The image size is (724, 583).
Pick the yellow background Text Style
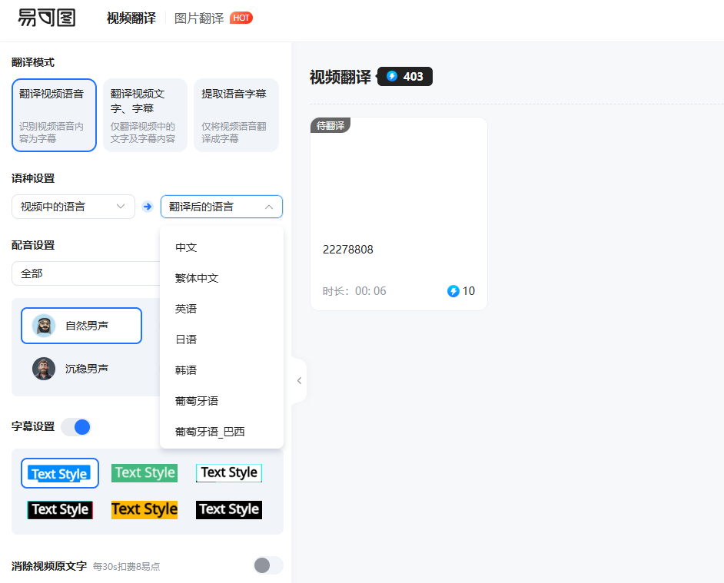tap(144, 509)
